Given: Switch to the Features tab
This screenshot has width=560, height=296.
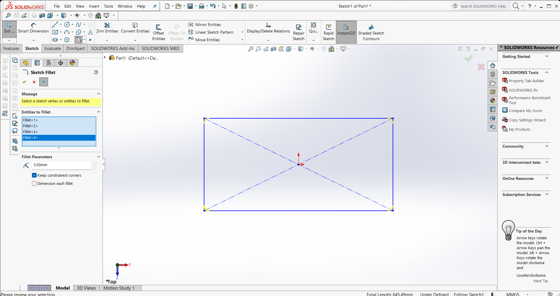Looking at the screenshot, I should (x=11, y=49).
